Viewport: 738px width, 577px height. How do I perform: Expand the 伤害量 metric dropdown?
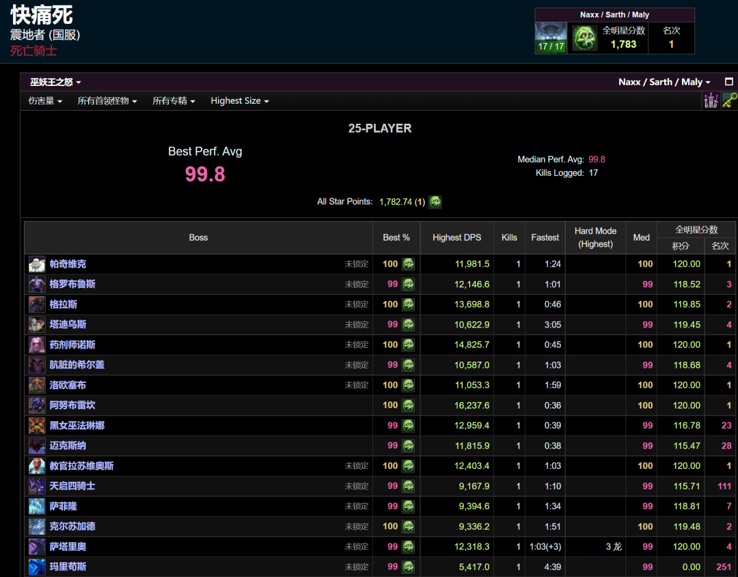pyautogui.click(x=45, y=100)
